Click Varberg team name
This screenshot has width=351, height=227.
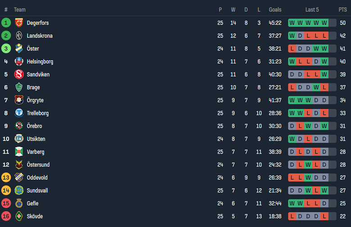pyautogui.click(x=36, y=152)
